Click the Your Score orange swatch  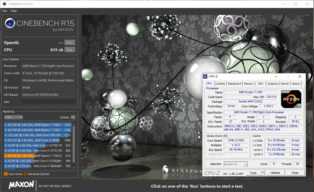[6, 174]
